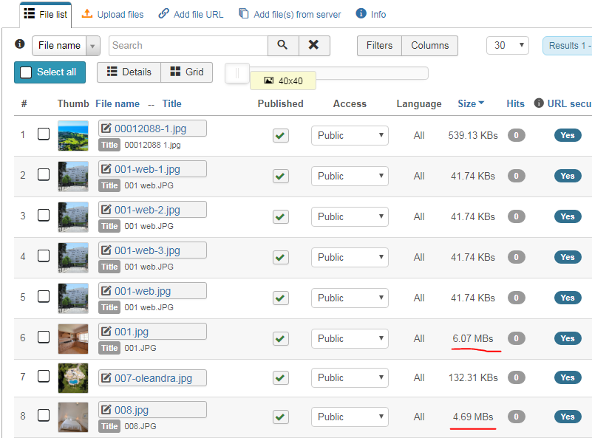This screenshot has height=438, width=592.
Task: Click the info icon beside File name filter
Action: (20, 44)
